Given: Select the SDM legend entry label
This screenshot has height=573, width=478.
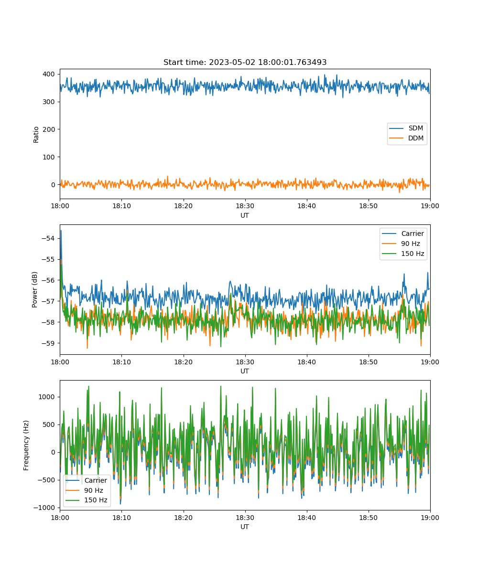Looking at the screenshot, I should point(415,128).
